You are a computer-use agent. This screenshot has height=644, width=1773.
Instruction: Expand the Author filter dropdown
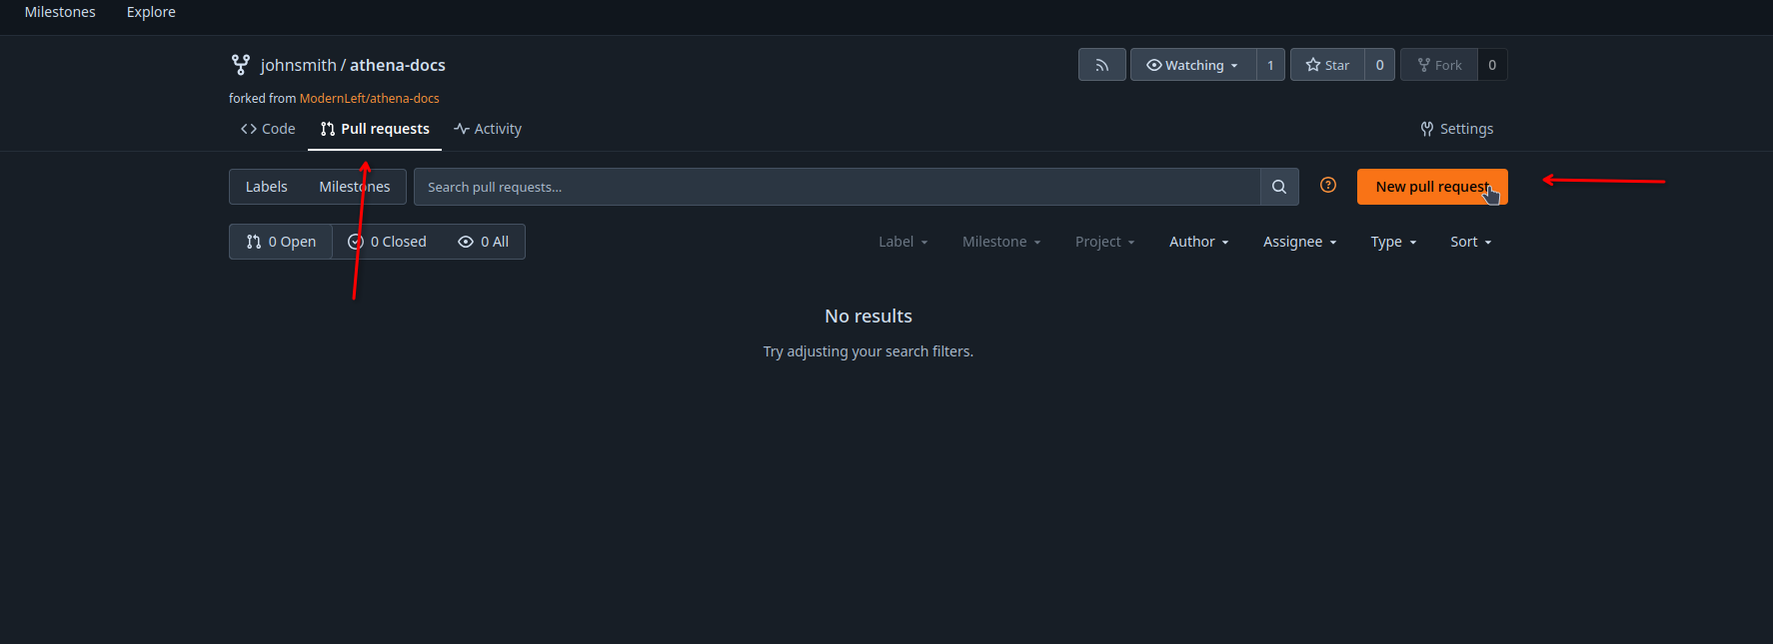click(x=1199, y=242)
